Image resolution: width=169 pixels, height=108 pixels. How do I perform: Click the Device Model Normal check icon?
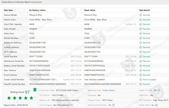pos(141,15)
